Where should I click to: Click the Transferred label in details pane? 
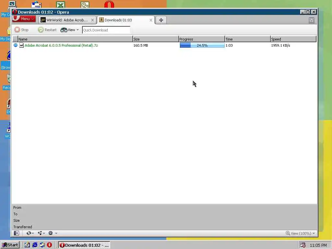pos(22,227)
